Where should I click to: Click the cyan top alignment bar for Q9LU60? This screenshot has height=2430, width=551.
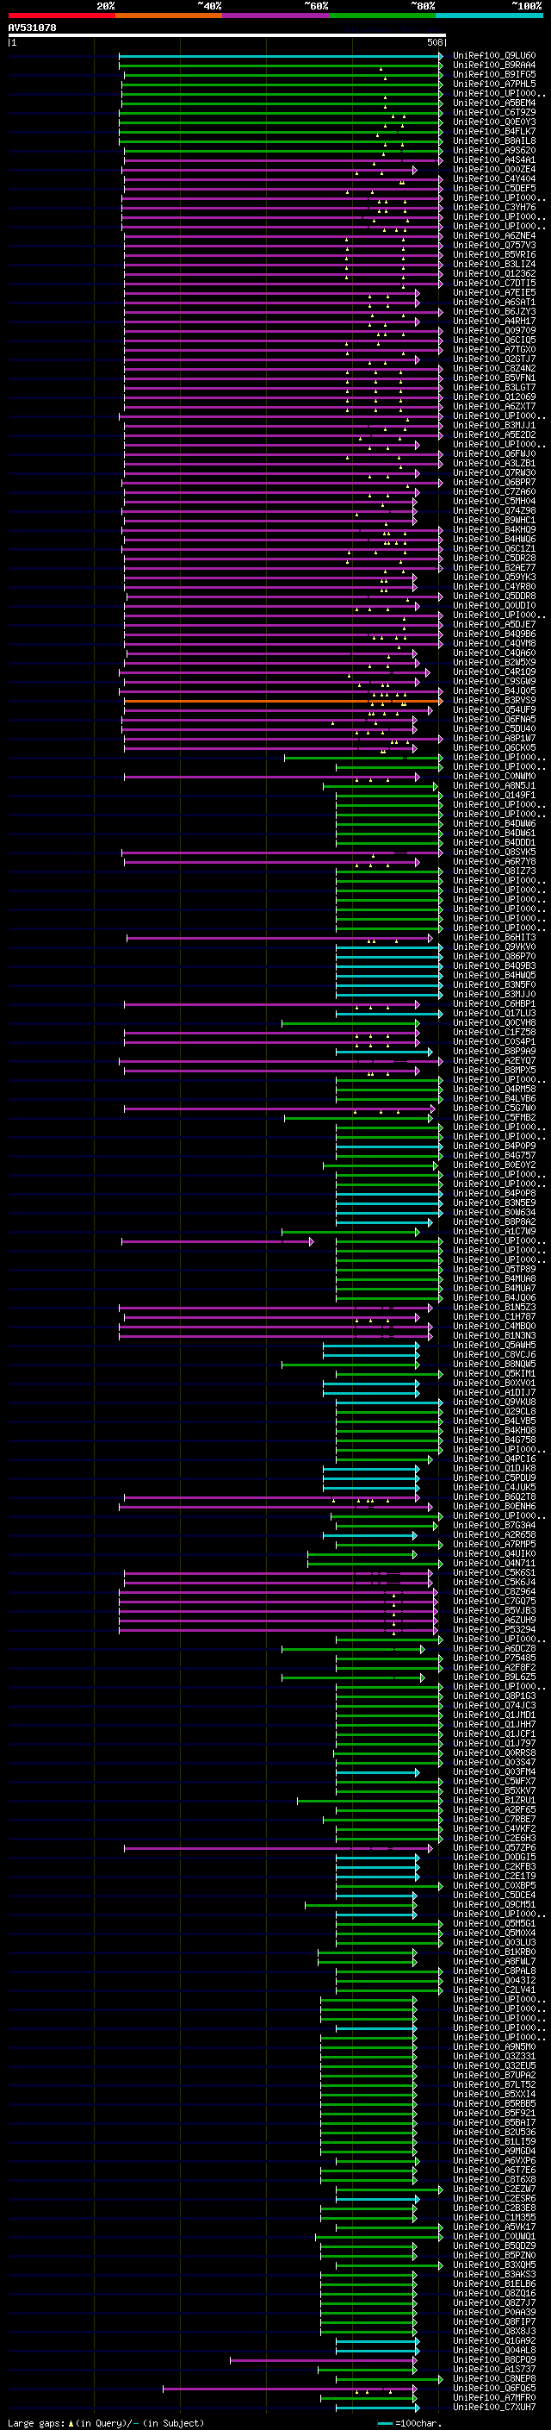pos(281,56)
